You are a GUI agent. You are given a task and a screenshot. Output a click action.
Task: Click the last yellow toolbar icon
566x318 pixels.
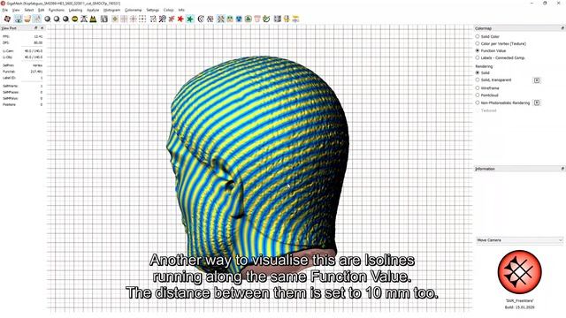[x=295, y=19]
